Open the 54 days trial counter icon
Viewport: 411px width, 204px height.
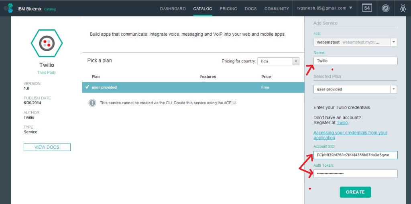367,8
